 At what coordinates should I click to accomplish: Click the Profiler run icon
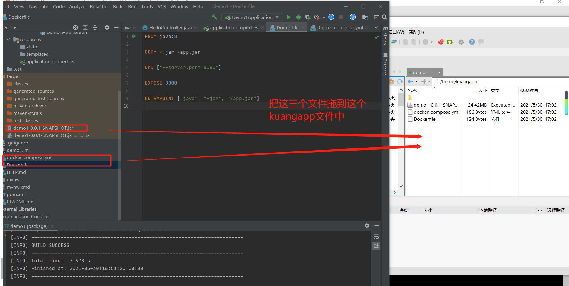tap(317, 17)
